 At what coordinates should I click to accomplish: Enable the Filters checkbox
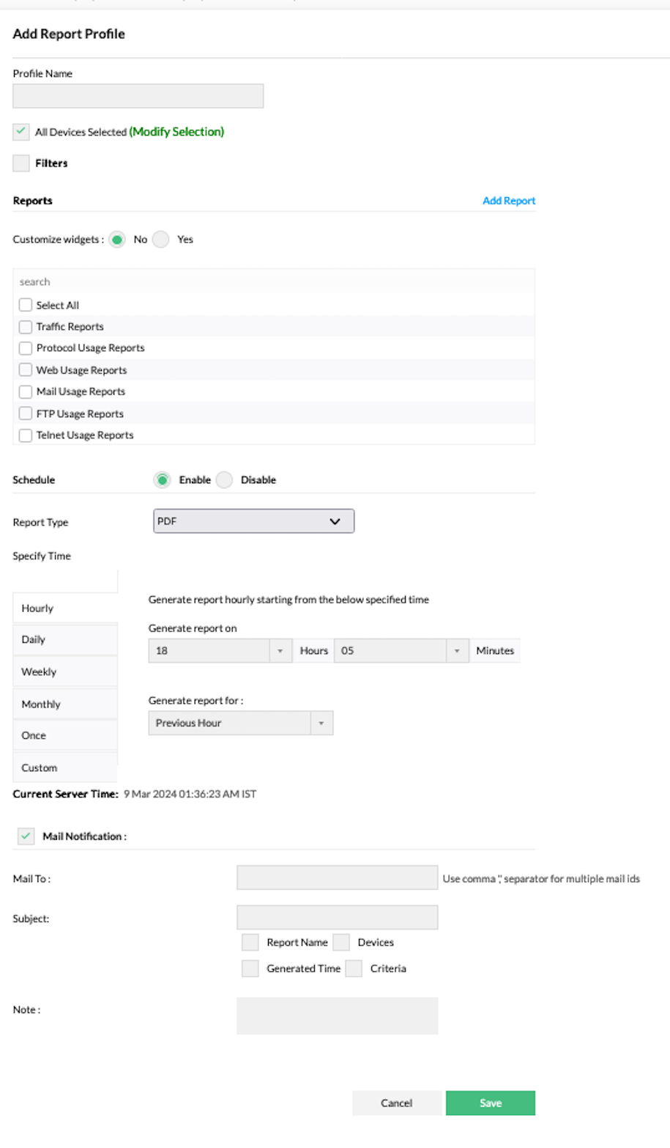[x=21, y=163]
